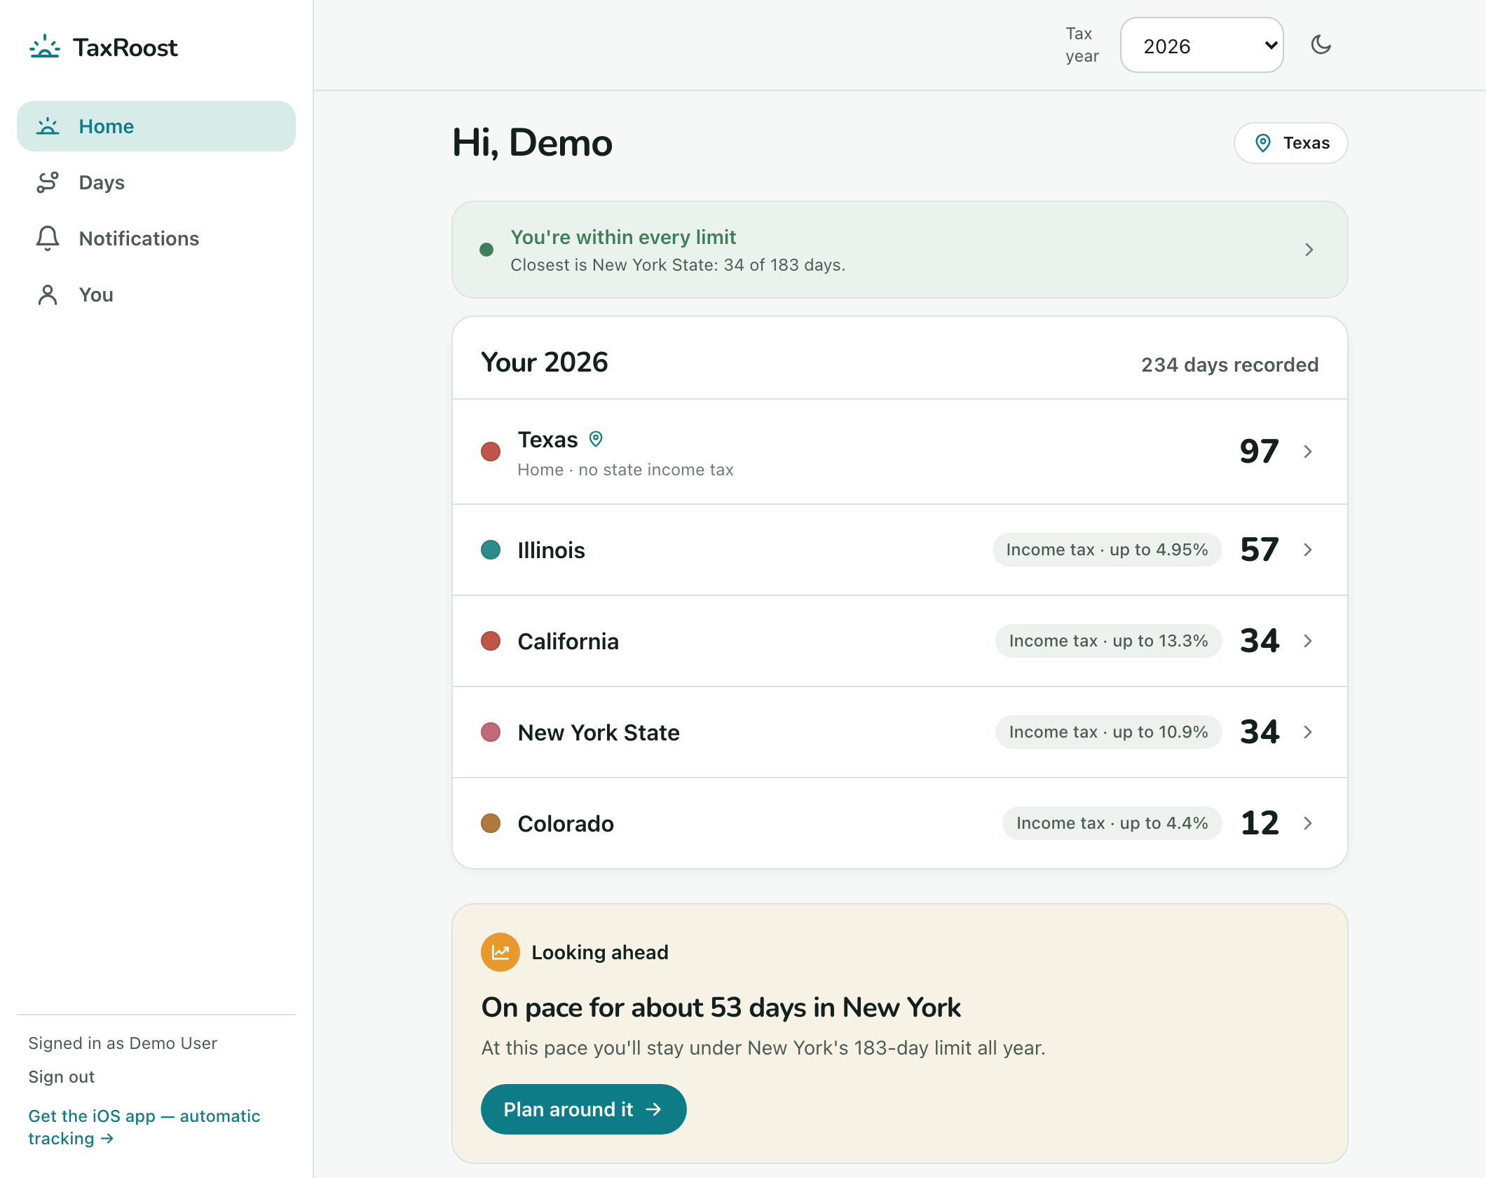Click Your 2026 heading

545,363
